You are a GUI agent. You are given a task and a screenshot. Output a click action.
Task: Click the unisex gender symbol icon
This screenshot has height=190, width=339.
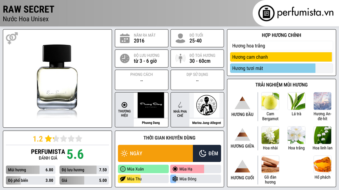pos(12,38)
